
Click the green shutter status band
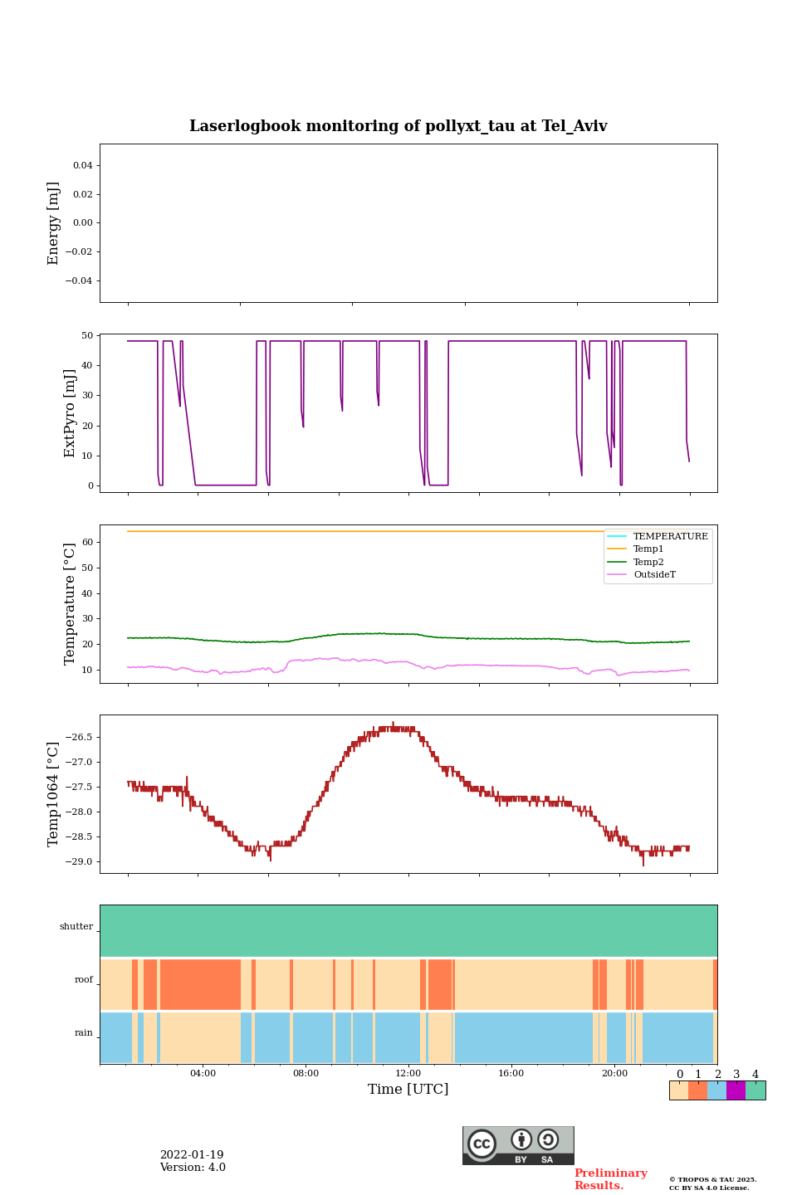click(408, 931)
